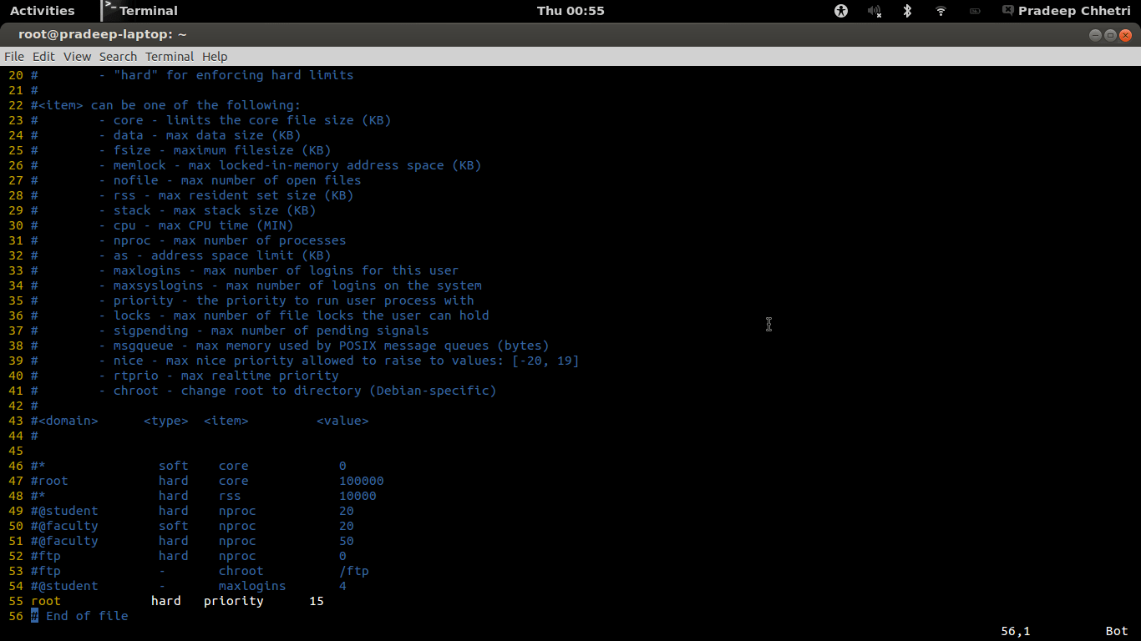Click "rss" on line 48

(x=230, y=496)
